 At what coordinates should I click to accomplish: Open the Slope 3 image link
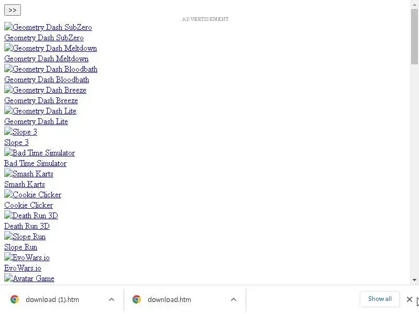20,132
